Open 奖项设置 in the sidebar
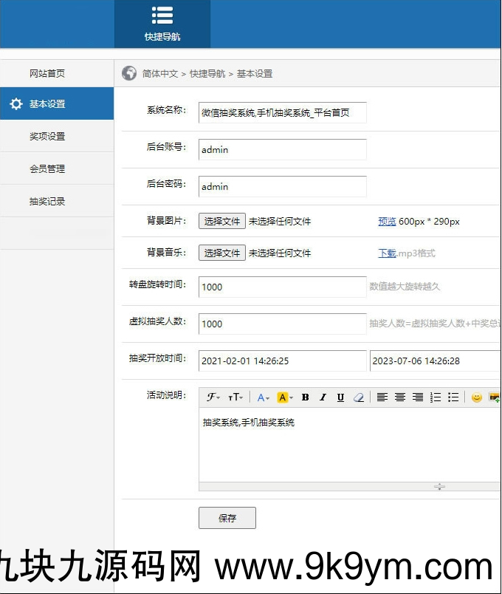Screen dimensions: 502x594 47,137
